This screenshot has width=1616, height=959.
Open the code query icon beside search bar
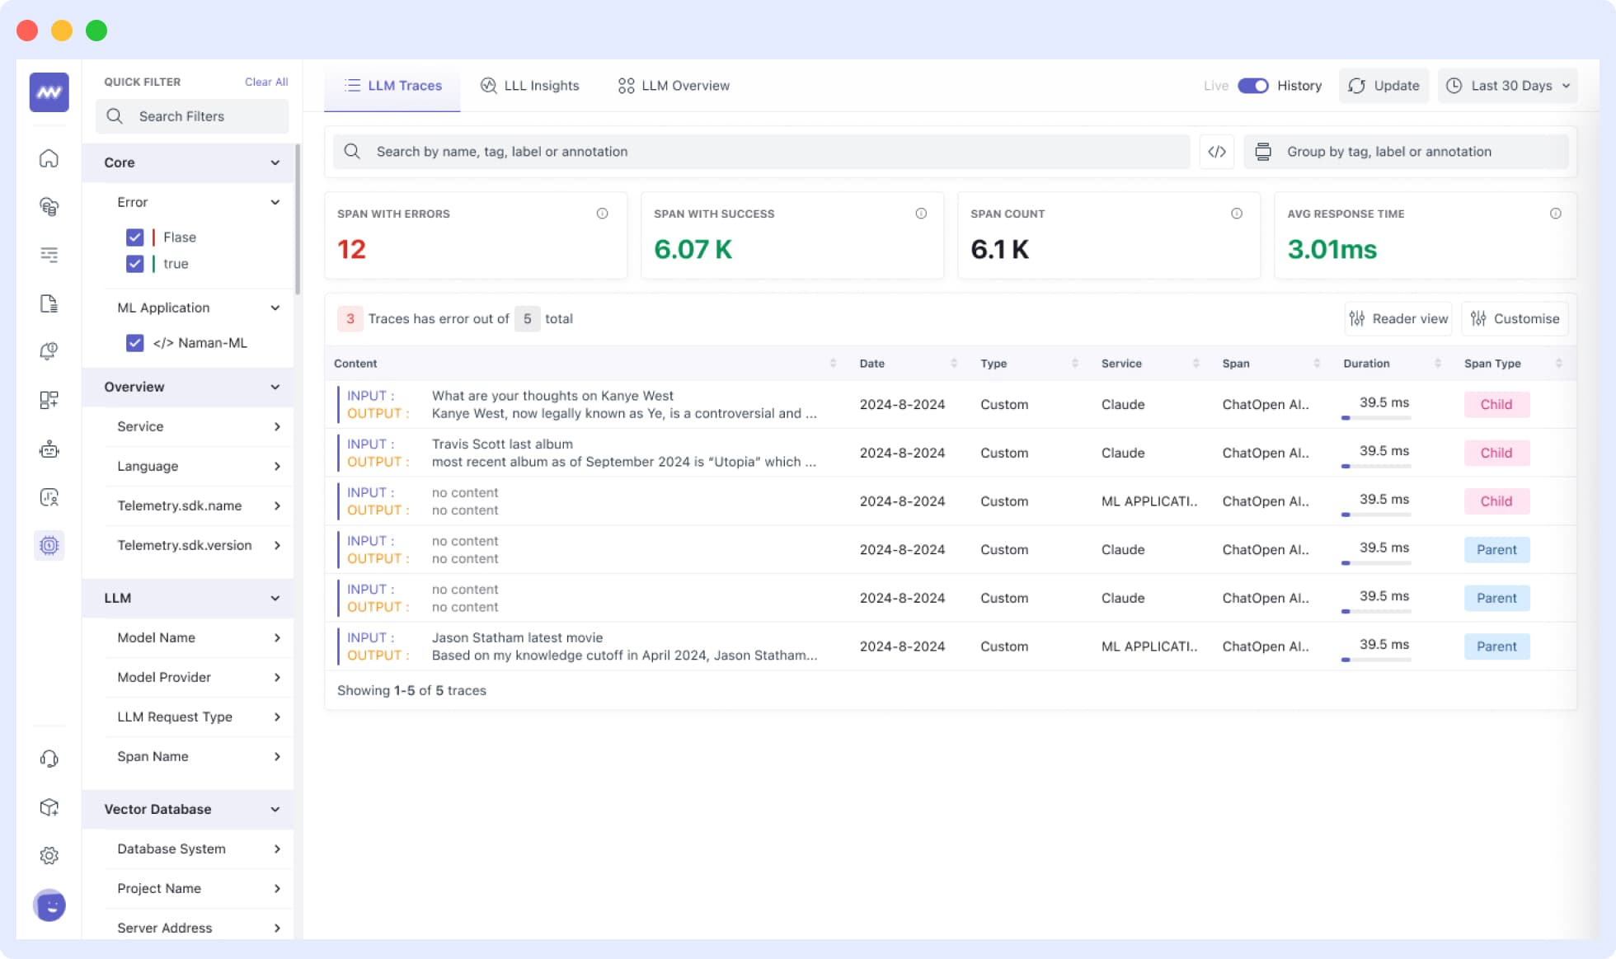tap(1216, 151)
